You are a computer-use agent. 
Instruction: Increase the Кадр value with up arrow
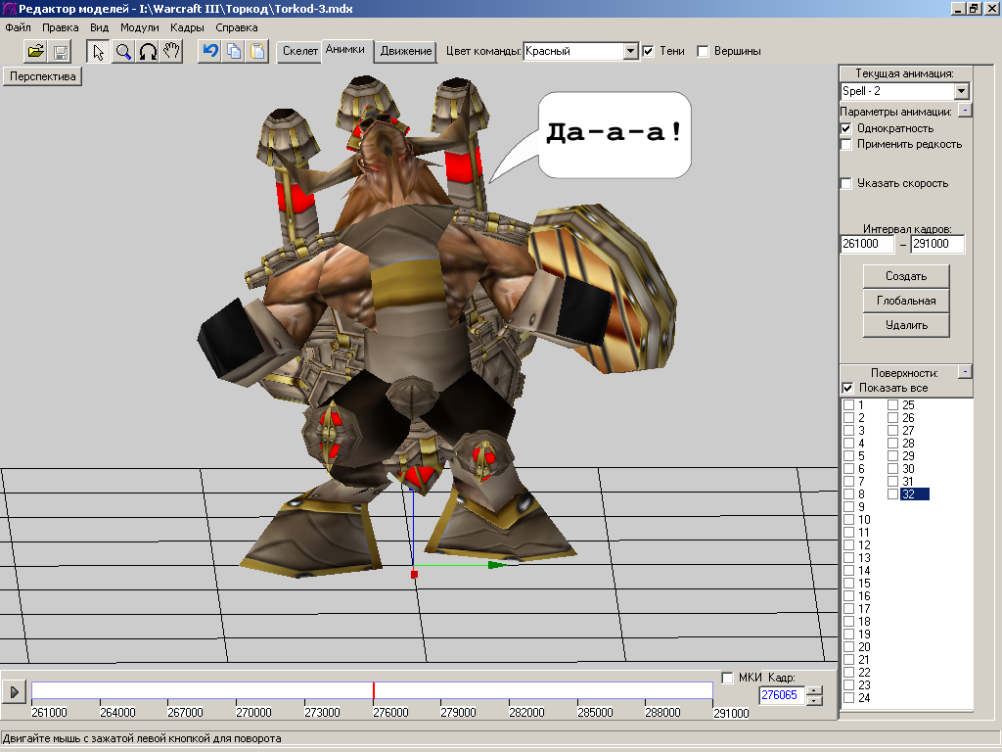(814, 690)
